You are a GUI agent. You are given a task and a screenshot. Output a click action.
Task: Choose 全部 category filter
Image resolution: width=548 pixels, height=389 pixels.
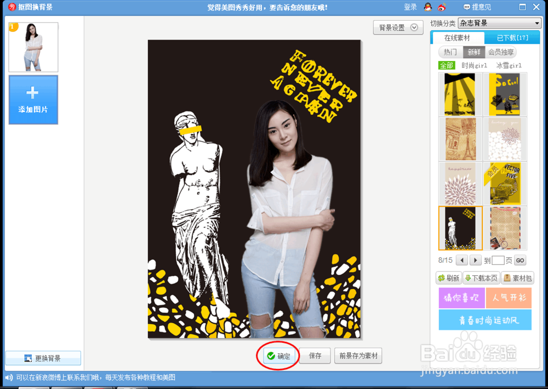click(447, 65)
